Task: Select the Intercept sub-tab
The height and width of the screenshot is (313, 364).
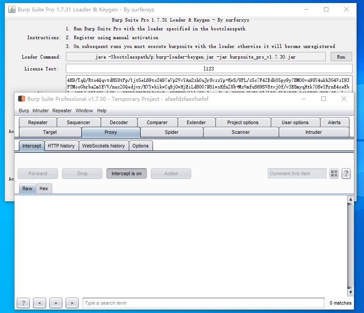Action: 32,146
